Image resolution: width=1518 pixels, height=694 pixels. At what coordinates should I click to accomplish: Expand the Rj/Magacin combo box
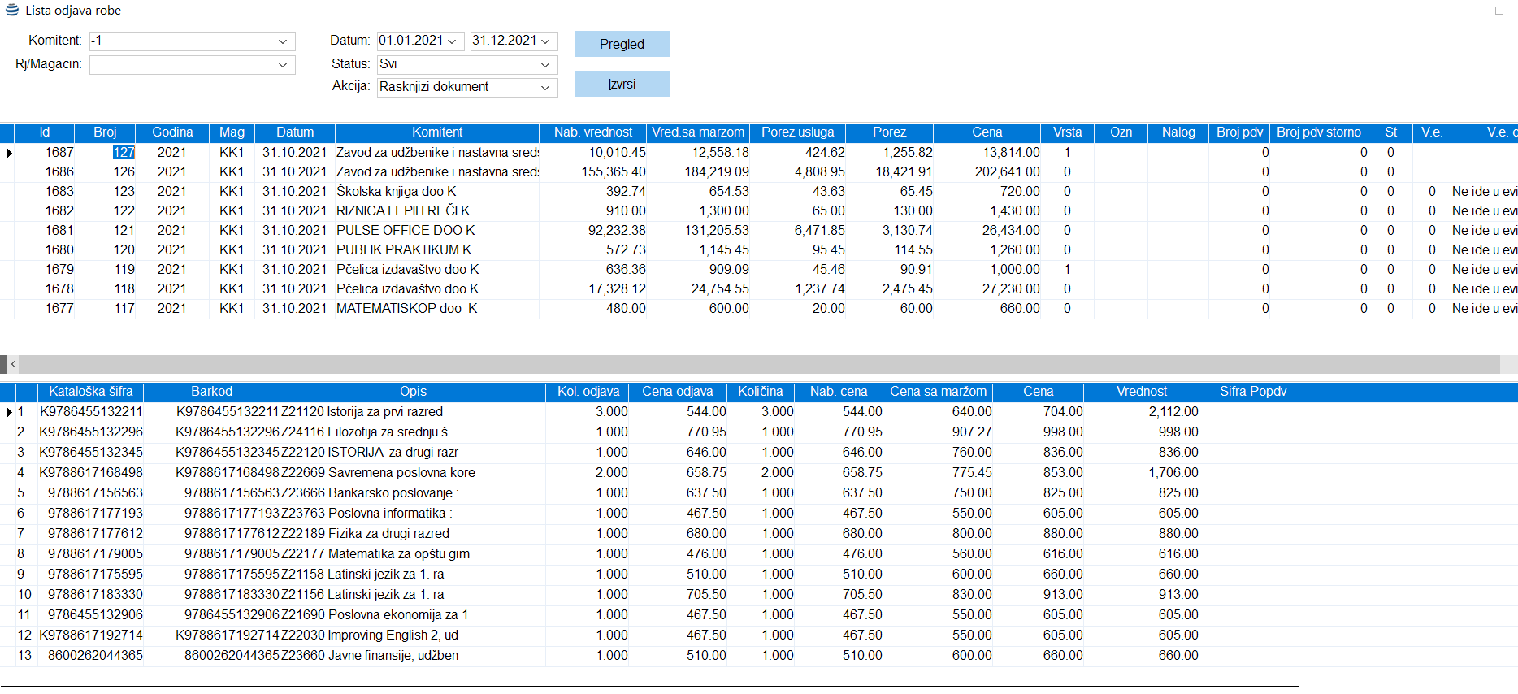pos(282,65)
